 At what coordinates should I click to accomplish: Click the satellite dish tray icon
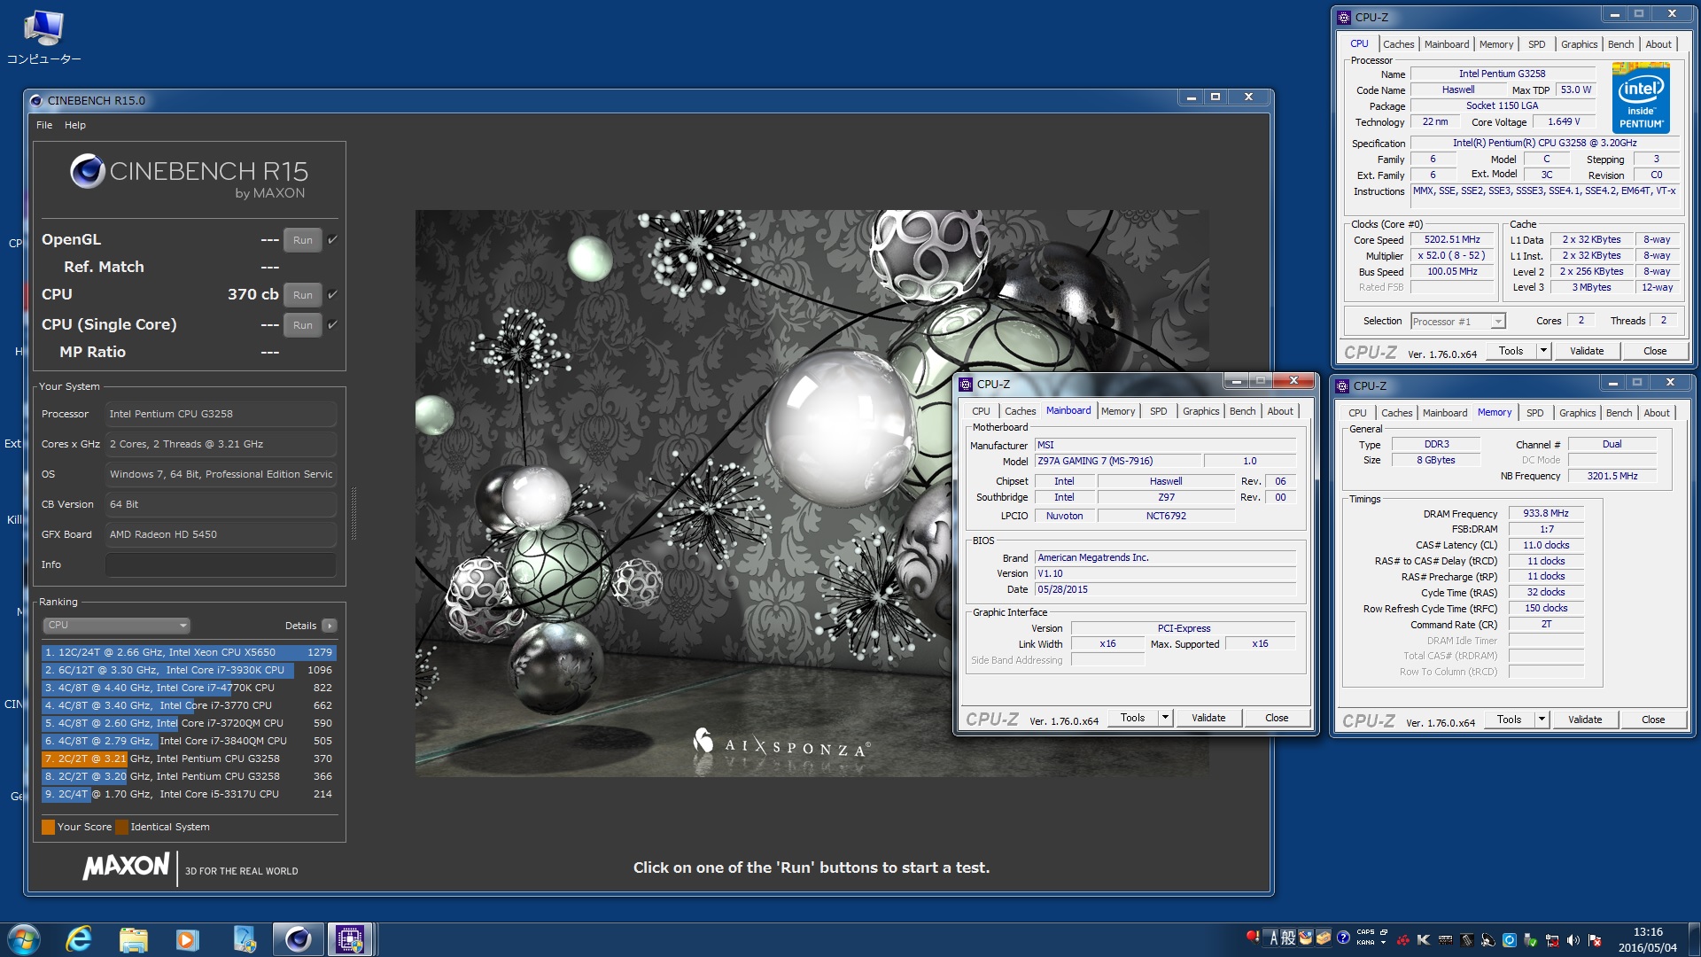tap(1487, 940)
